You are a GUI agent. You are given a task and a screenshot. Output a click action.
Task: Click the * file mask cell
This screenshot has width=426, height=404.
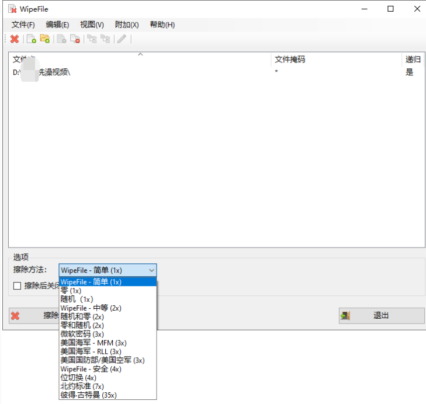pyautogui.click(x=276, y=72)
